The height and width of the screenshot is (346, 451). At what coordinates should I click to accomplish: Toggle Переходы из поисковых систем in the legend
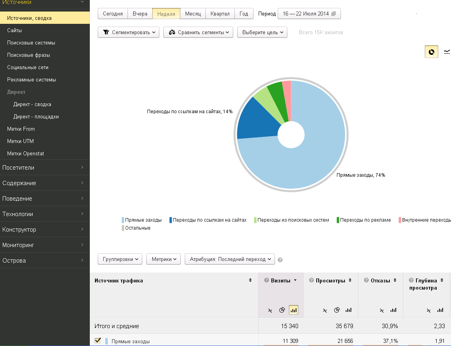[x=292, y=220]
